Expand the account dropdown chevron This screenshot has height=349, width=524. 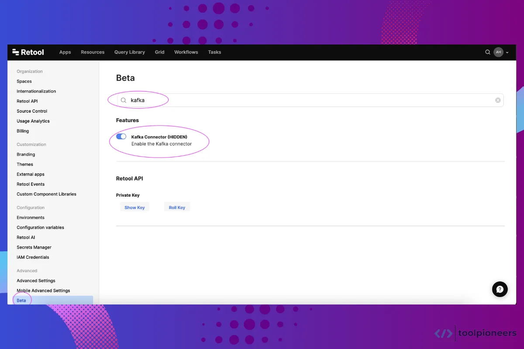pyautogui.click(x=507, y=52)
